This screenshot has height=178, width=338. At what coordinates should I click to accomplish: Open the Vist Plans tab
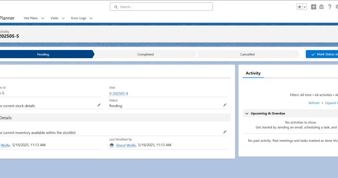click(x=30, y=18)
